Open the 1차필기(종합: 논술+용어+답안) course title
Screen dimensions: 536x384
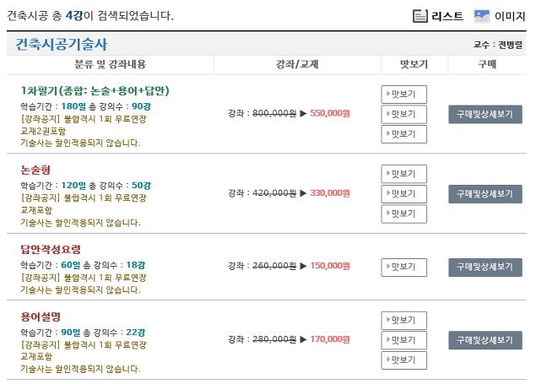pyautogui.click(x=95, y=91)
